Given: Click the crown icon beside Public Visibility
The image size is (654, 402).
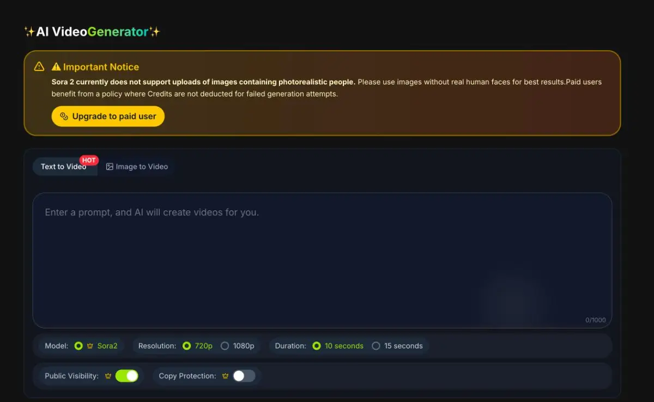Looking at the screenshot, I should [x=108, y=376].
